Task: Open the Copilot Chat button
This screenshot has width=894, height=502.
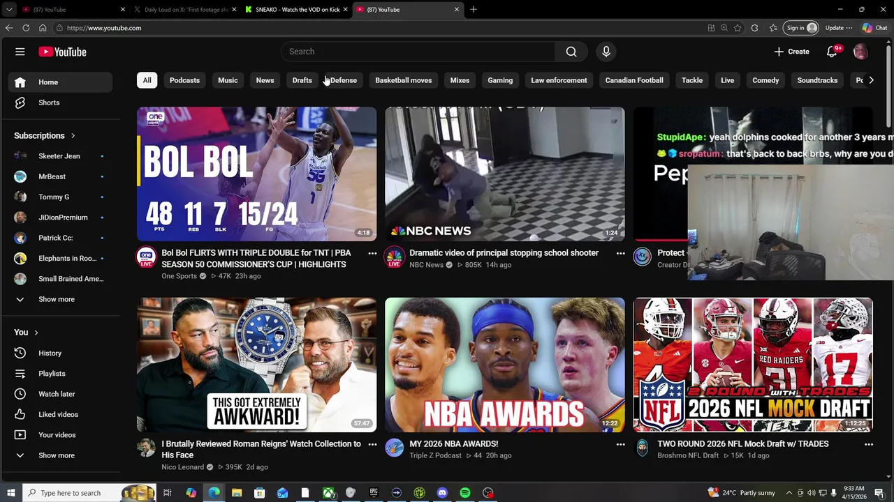Action: point(874,28)
